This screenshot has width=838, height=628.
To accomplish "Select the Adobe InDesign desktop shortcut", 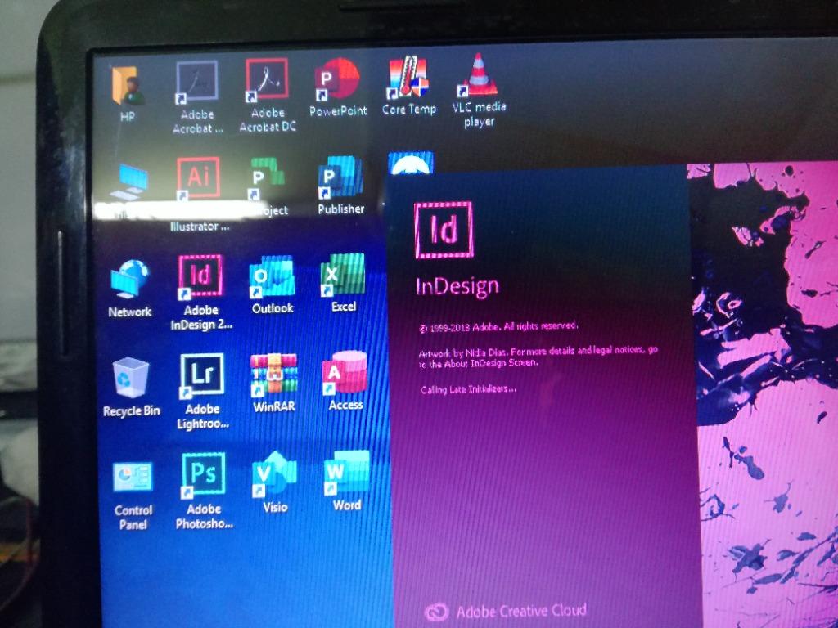I will coord(200,279).
